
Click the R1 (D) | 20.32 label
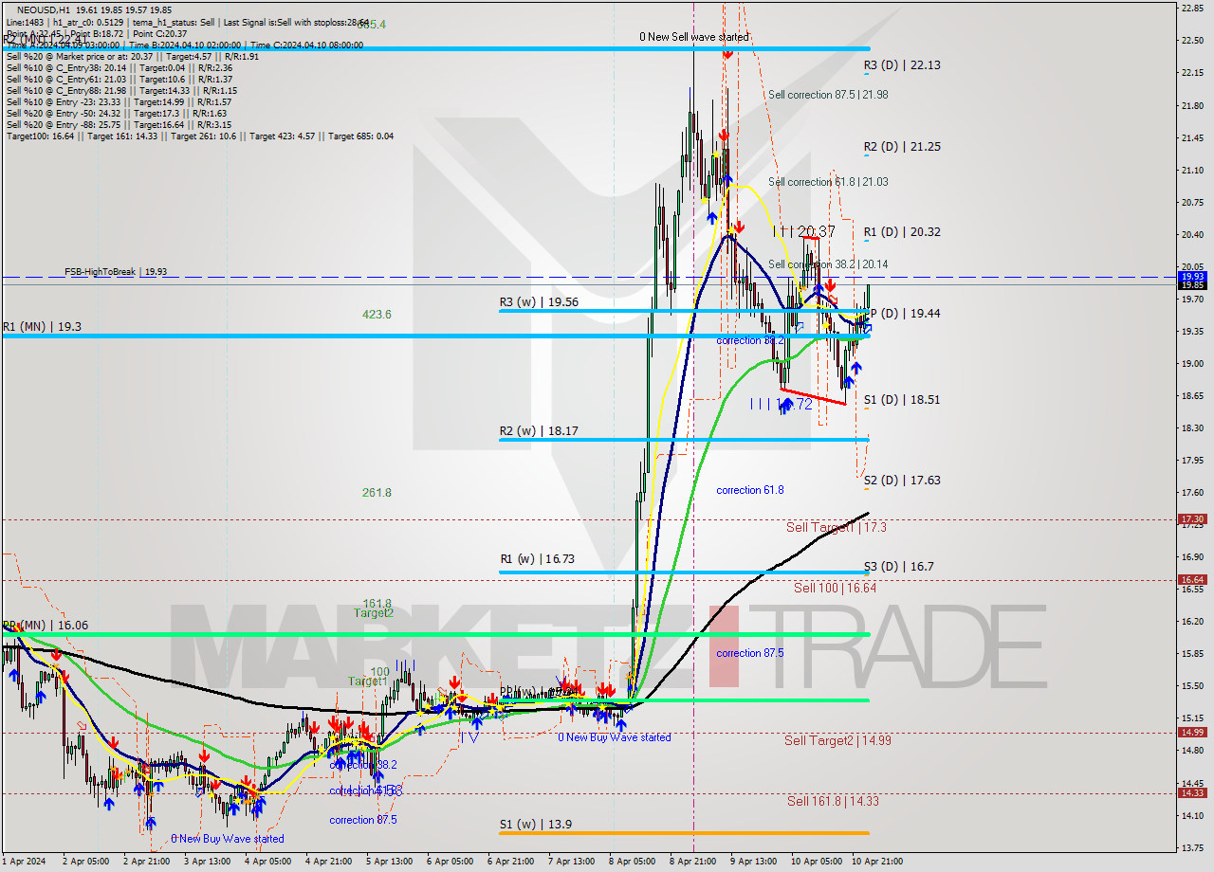tap(902, 232)
